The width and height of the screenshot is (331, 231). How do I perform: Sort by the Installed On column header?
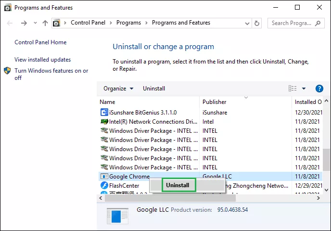308,102
